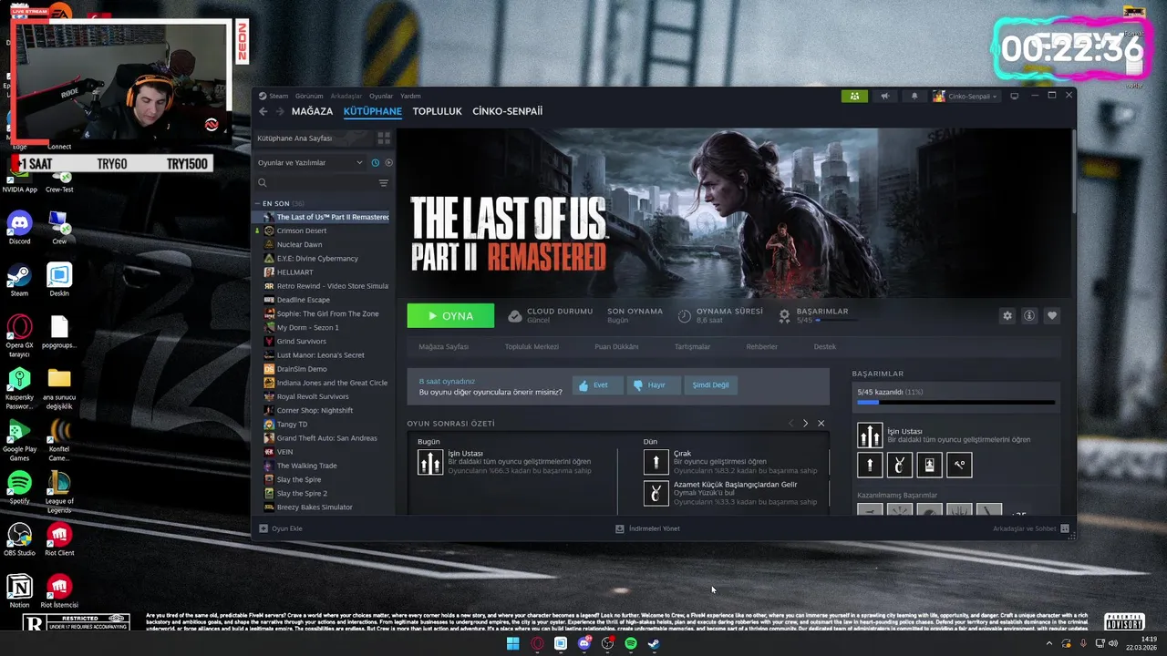Show hidden system tray icons chevron
1167x656 pixels.
1049,643
